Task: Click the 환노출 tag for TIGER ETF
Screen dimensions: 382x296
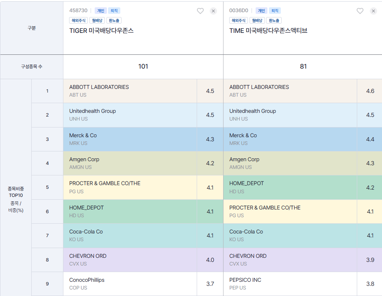Action: tap(114, 20)
